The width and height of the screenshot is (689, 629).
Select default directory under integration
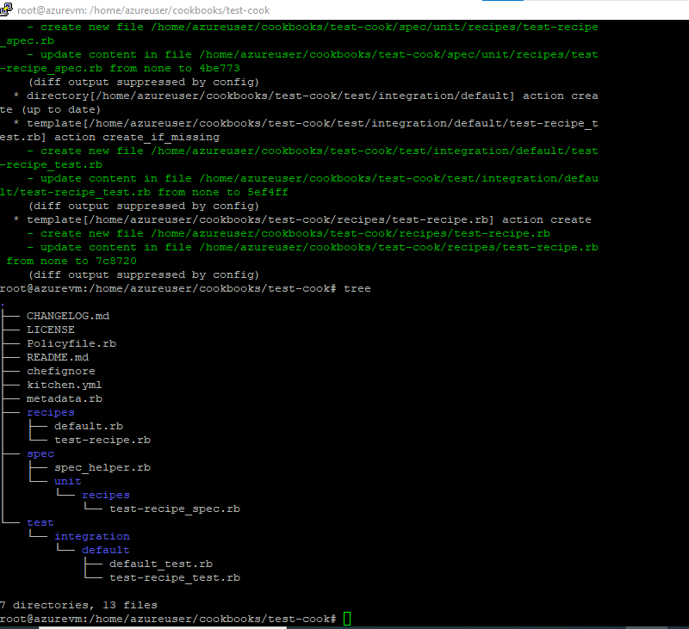[106, 550]
